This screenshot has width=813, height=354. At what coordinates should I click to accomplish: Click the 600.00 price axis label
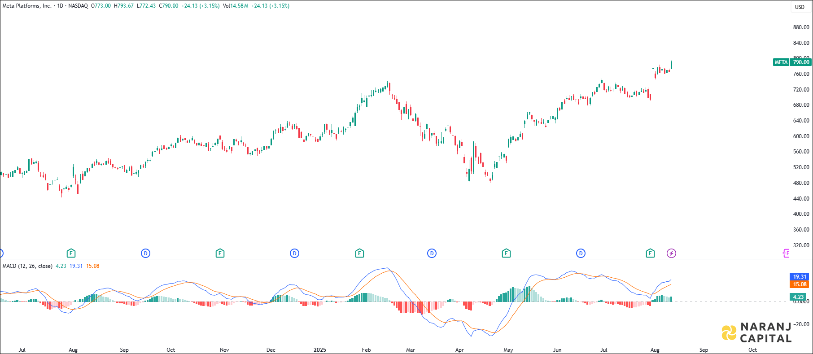coord(801,136)
